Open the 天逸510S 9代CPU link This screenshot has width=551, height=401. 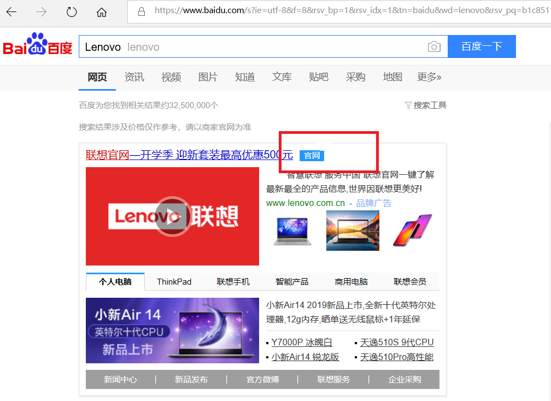click(x=397, y=343)
